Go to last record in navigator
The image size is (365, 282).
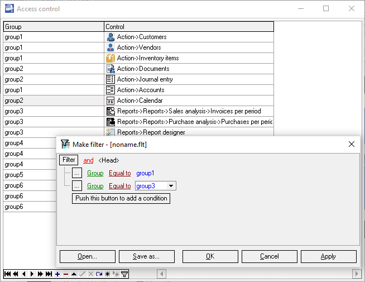click(49, 274)
